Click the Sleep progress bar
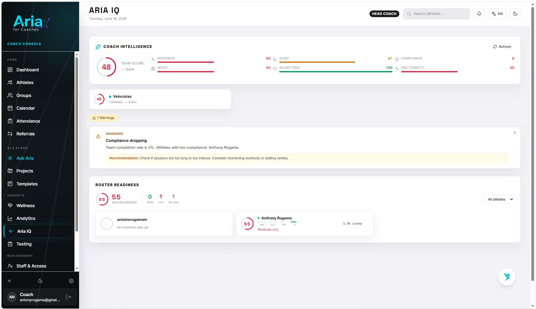536x309 pixels. [x=317, y=62]
